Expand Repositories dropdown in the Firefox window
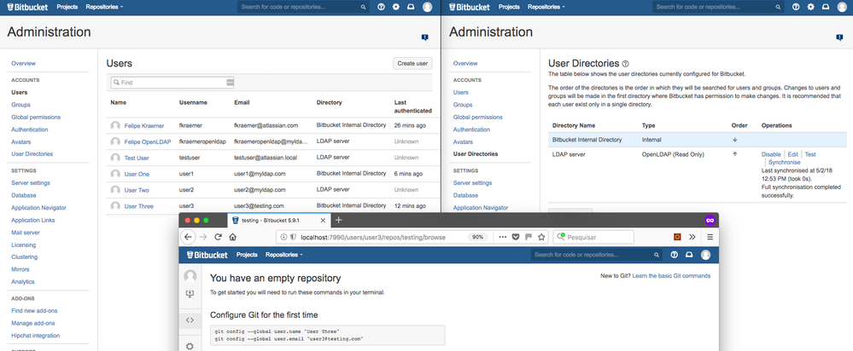This screenshot has height=351, width=853. tap(284, 255)
